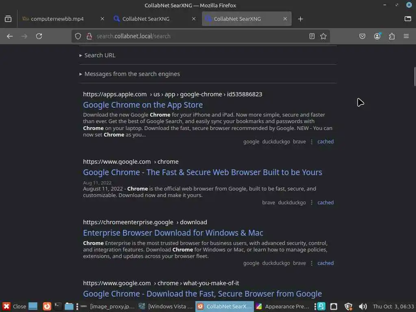Click the what-you-make-of-it result URL

pos(161,283)
